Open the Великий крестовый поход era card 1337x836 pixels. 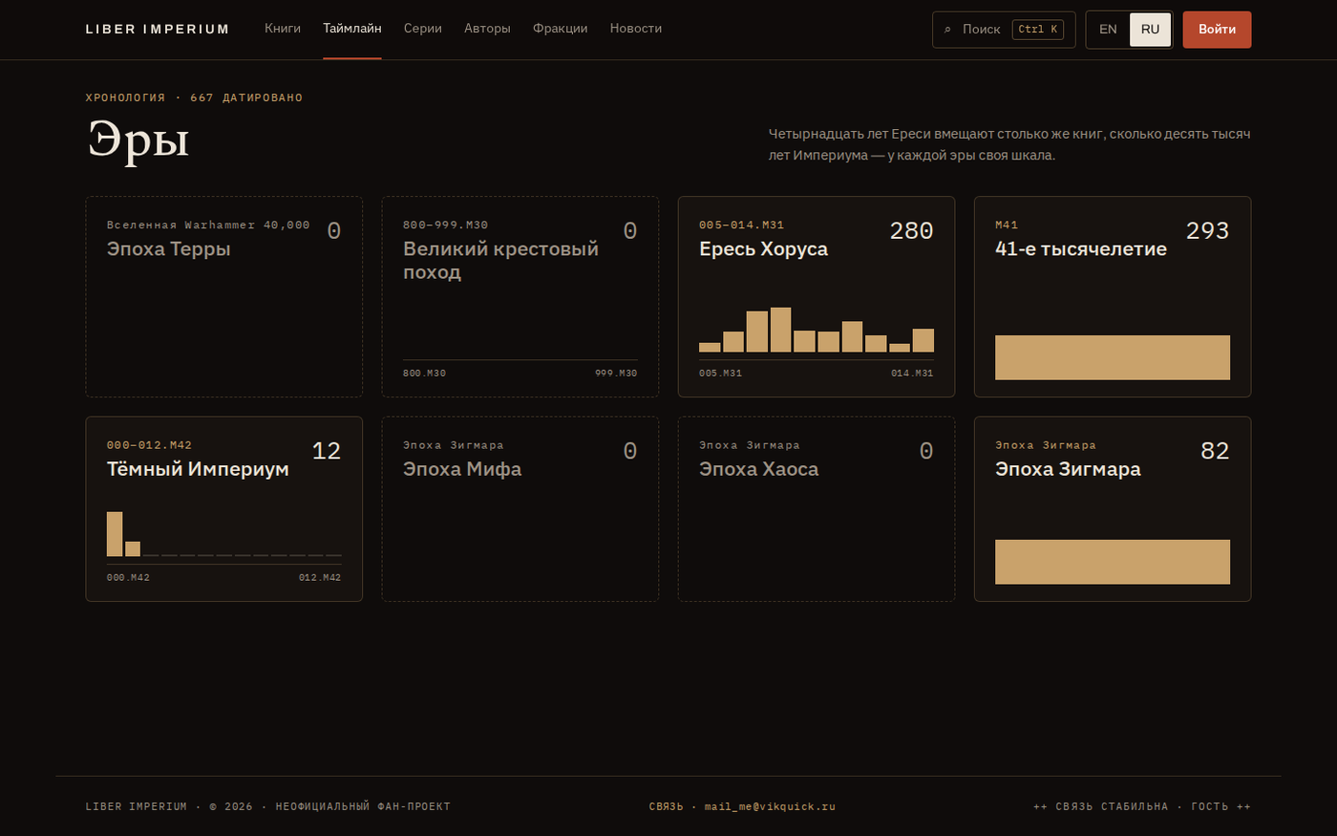coord(520,296)
